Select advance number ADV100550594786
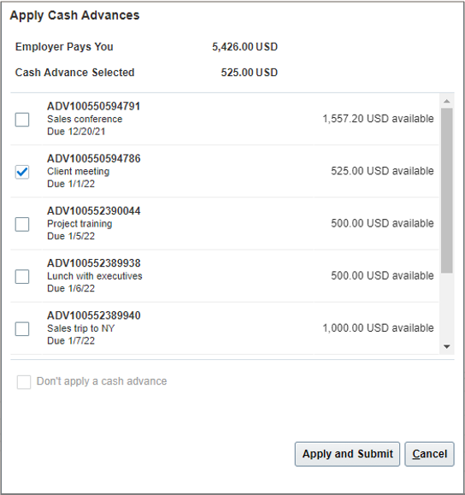Viewport: 465px width, 495px height. pos(94,158)
